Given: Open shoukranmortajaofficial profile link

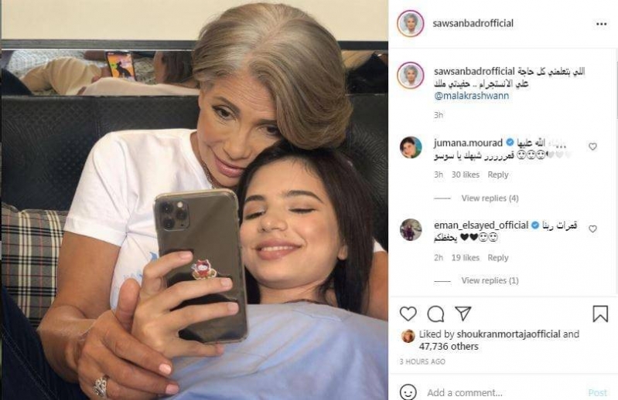Looking at the screenshot, I should click(508, 334).
